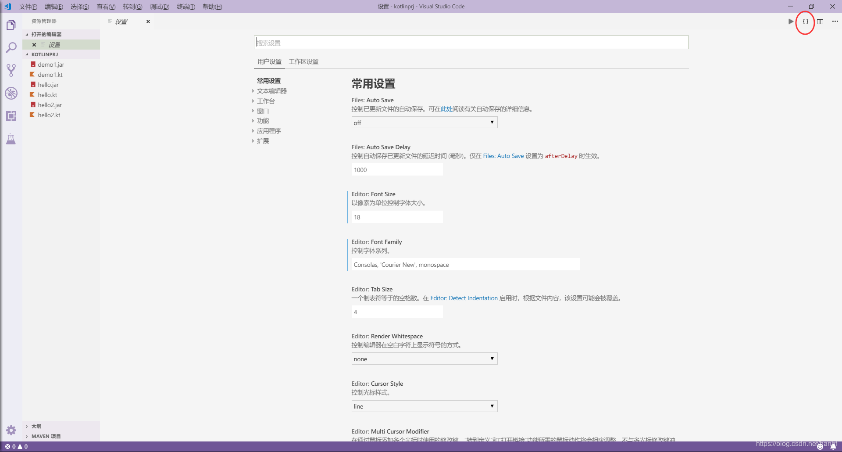Click the Tab Size value field
This screenshot has width=842, height=452.
pyautogui.click(x=397, y=312)
